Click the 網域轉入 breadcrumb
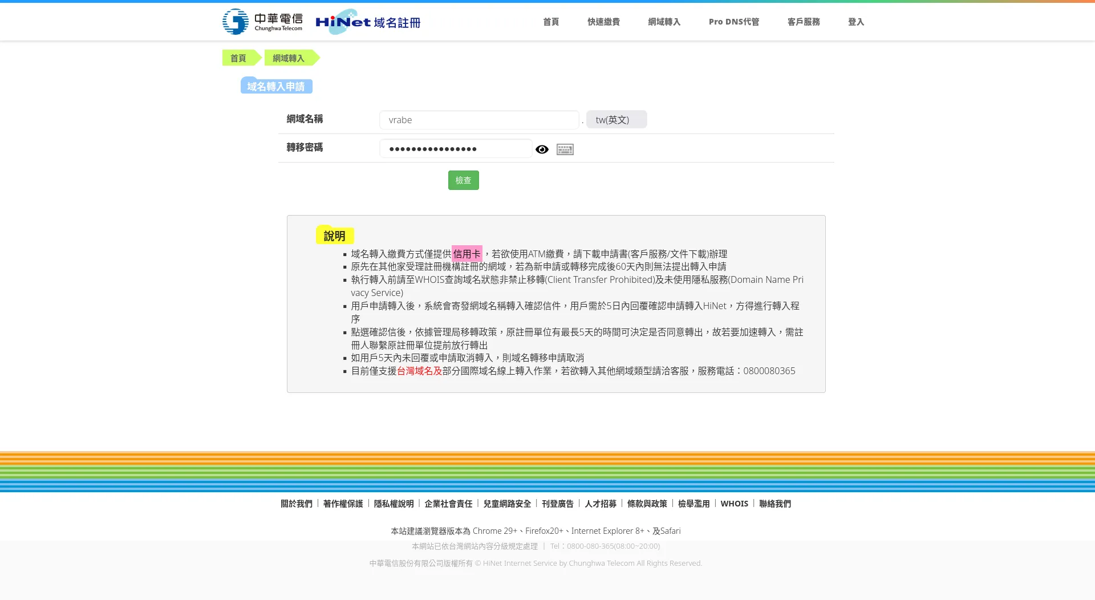 (289, 58)
